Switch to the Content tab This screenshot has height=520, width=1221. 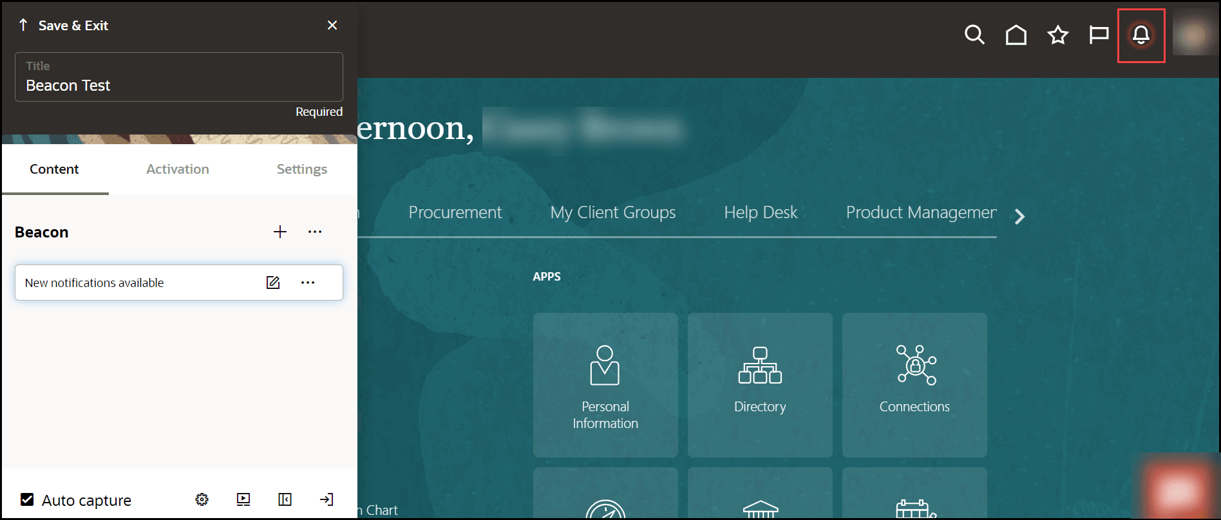54,169
